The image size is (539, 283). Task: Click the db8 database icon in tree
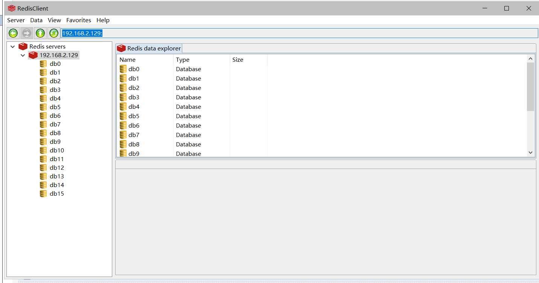(43, 133)
